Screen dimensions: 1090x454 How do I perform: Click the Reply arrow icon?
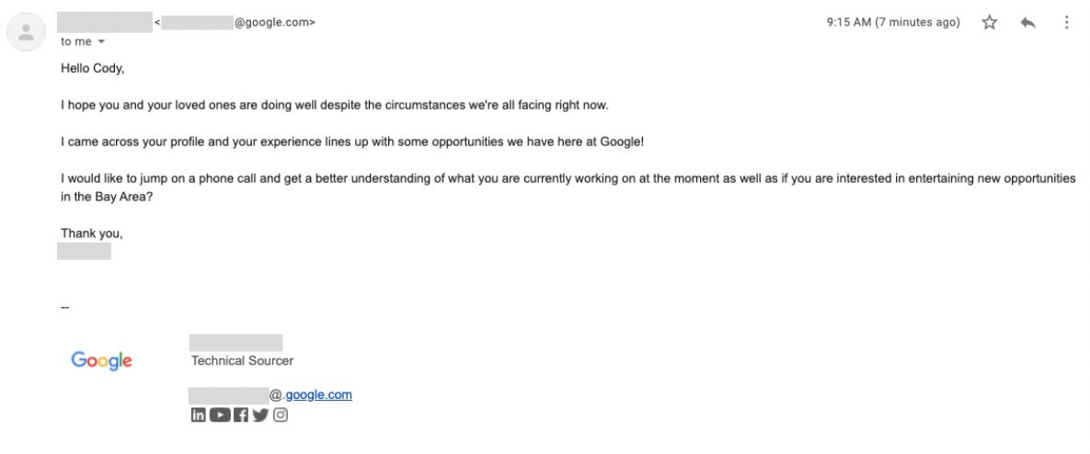click(x=1028, y=23)
